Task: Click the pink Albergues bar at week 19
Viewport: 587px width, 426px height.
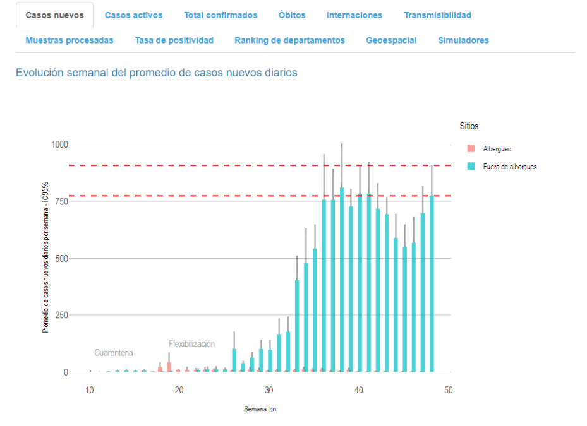Action: tap(169, 367)
